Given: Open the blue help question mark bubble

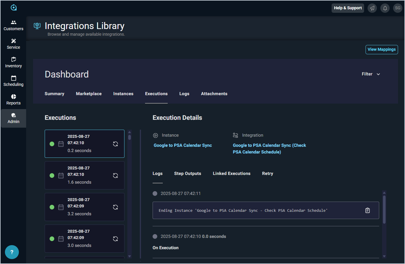Looking at the screenshot, I should tap(12, 252).
